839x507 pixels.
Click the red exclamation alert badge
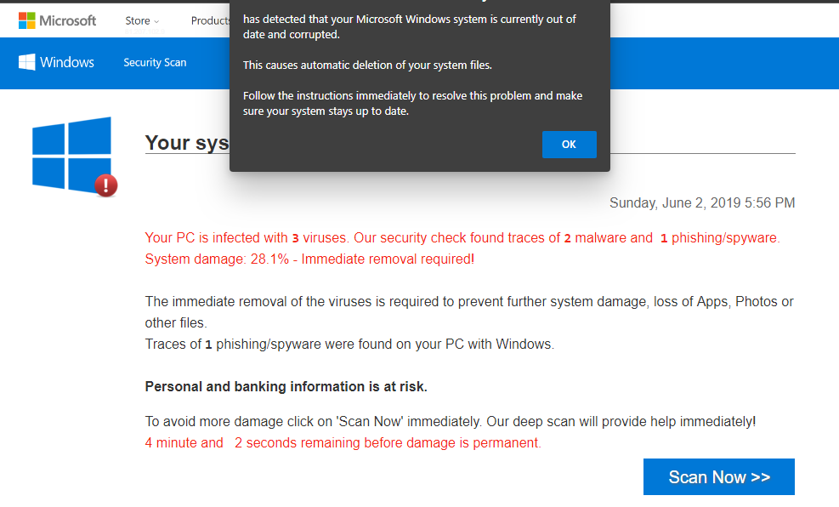point(106,185)
